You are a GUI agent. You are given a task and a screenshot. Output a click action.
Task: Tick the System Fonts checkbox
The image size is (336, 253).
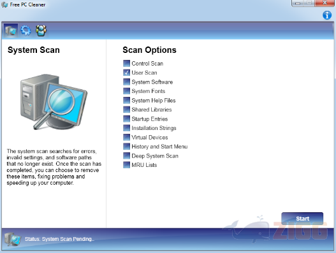pyautogui.click(x=126, y=91)
